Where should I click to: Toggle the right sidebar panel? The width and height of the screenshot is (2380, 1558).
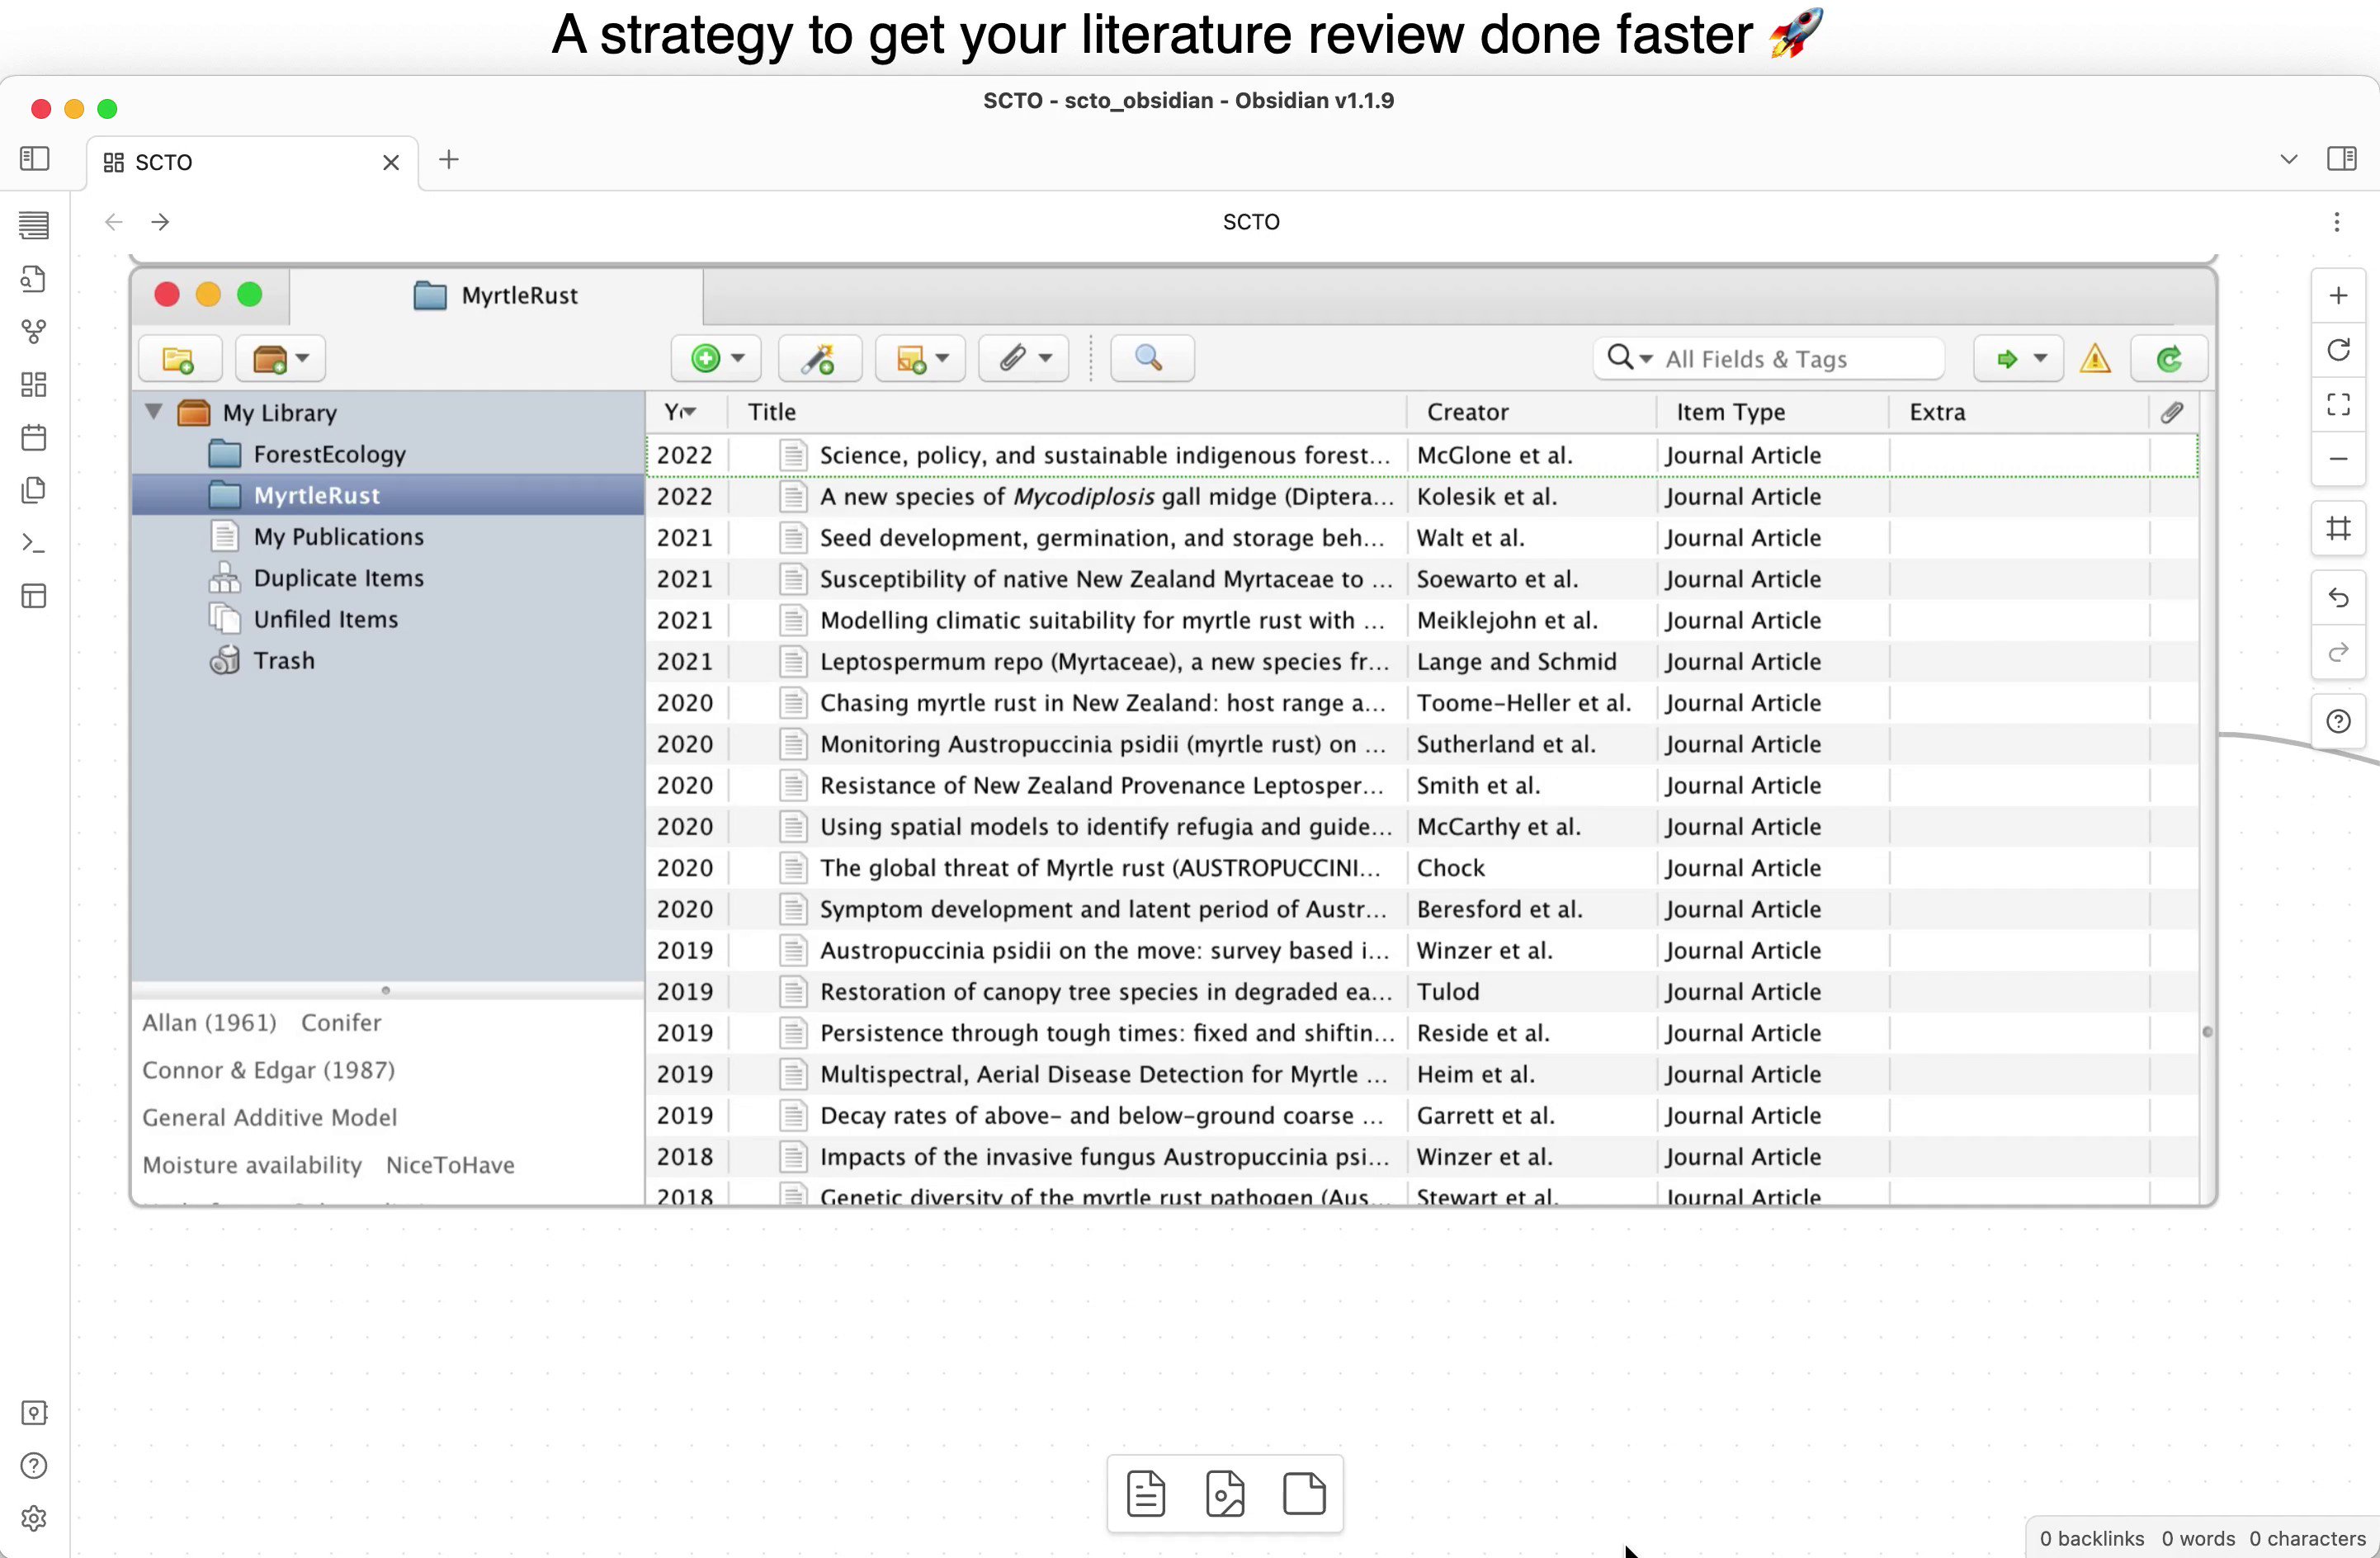tap(2344, 158)
